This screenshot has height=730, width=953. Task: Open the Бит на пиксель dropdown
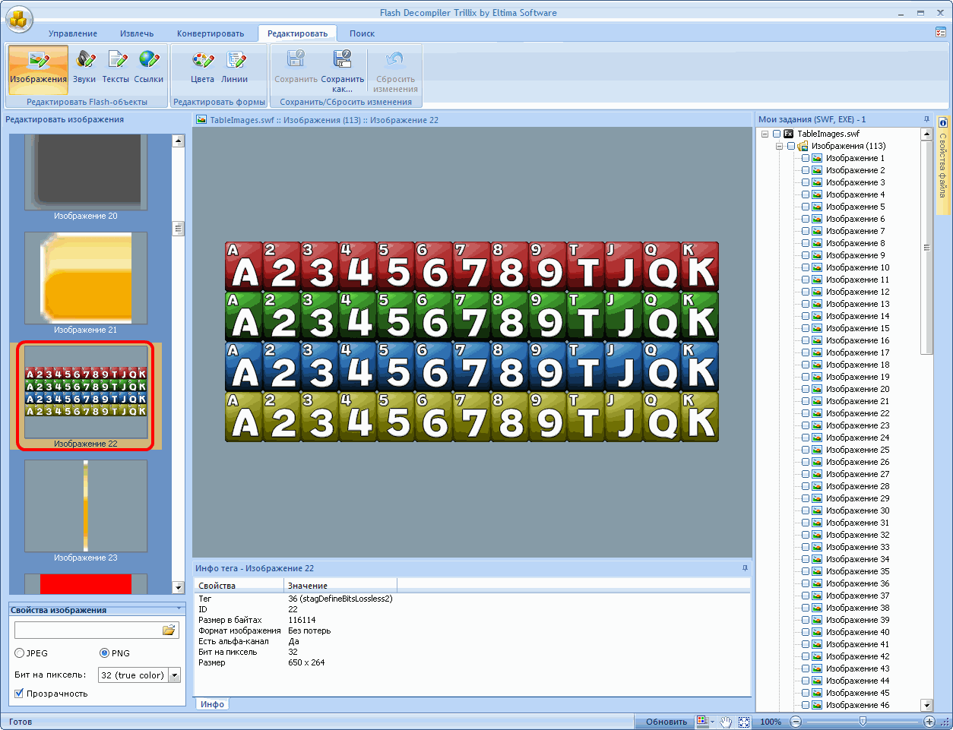click(174, 675)
